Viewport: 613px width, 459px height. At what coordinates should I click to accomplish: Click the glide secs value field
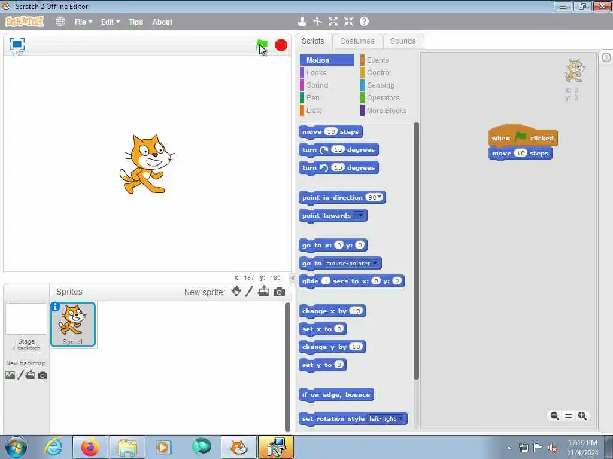pyautogui.click(x=326, y=281)
